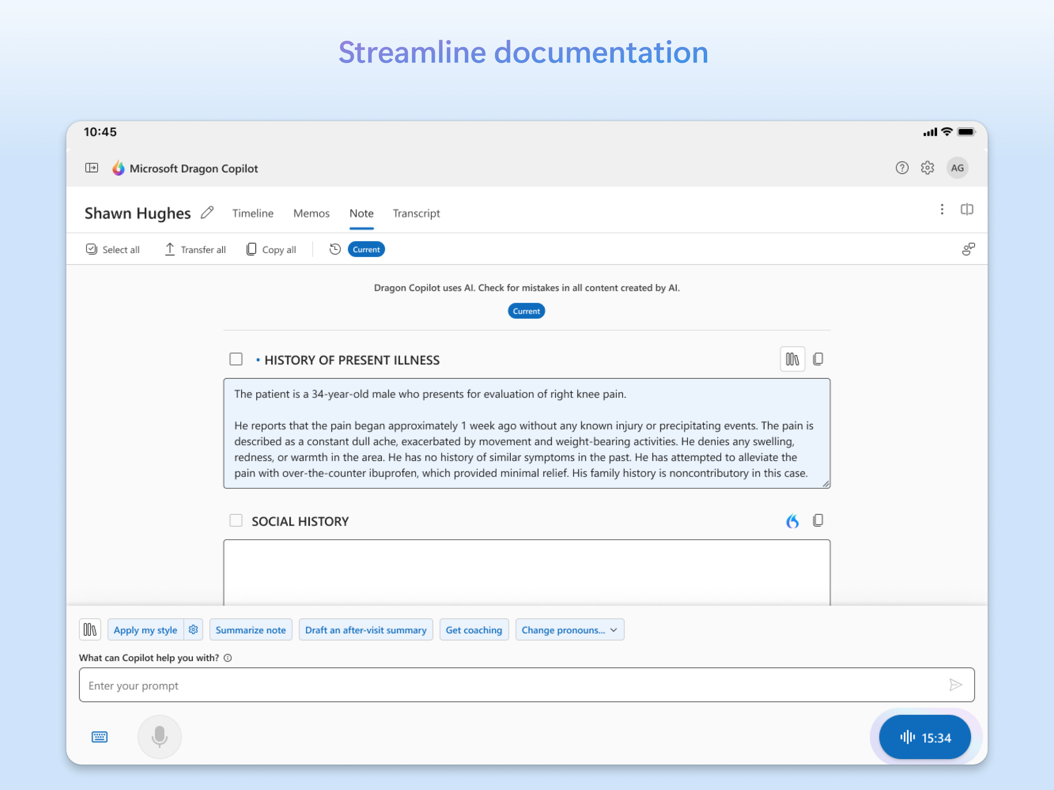Expand the Change pronouns dropdown

(570, 630)
